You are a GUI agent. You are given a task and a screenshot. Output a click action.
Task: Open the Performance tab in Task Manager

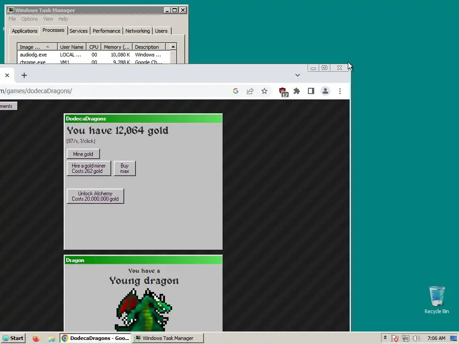tap(107, 31)
